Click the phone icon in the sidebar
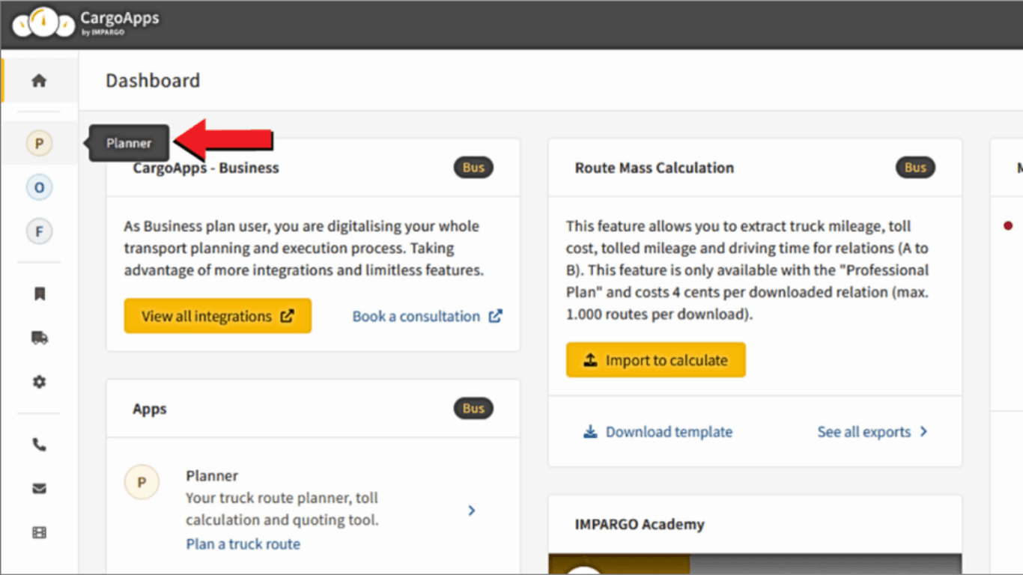1023x575 pixels. tap(39, 445)
